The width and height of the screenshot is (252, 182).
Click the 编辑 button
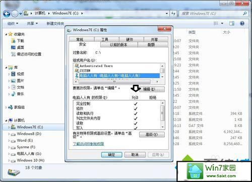[152, 89]
